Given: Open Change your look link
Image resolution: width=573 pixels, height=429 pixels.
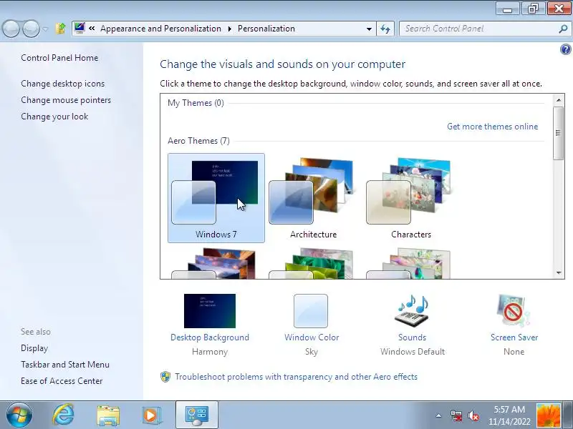Looking at the screenshot, I should click(x=54, y=117).
